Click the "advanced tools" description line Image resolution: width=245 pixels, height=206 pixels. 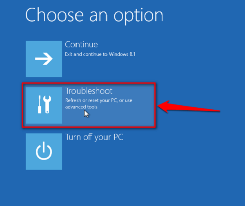(81, 107)
